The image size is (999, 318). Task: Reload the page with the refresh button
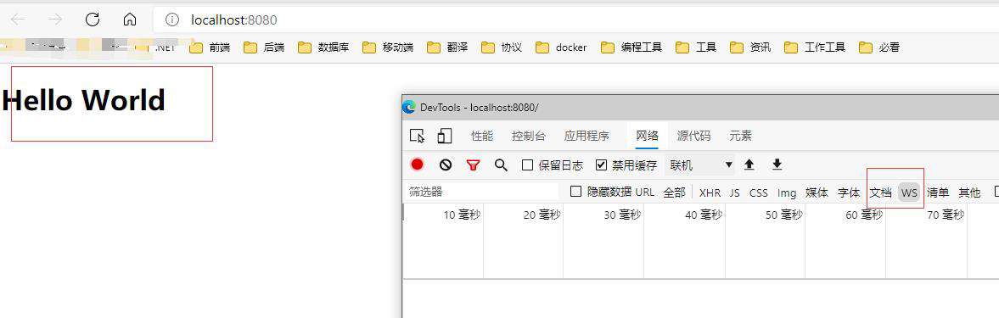pyautogui.click(x=93, y=20)
